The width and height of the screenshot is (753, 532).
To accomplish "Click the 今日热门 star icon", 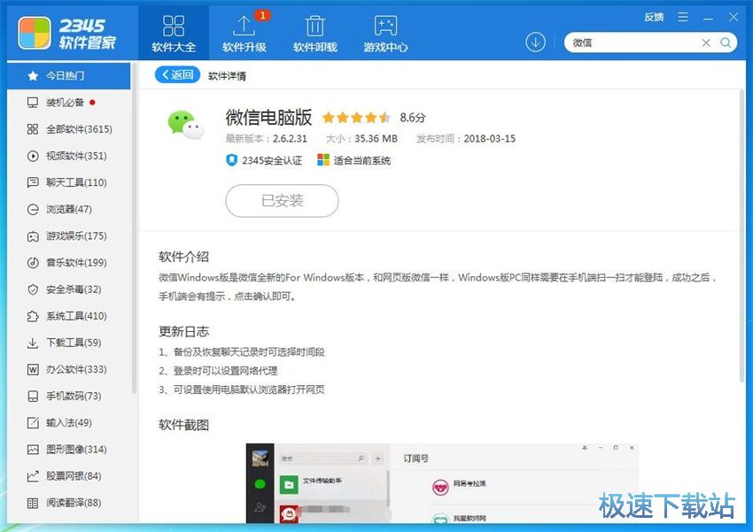I will [33, 76].
